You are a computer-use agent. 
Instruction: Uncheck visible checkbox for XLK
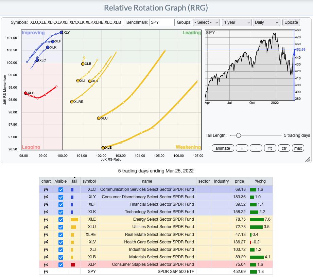[61, 212]
